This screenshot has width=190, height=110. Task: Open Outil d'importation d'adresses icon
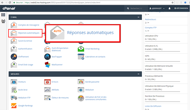47,49
